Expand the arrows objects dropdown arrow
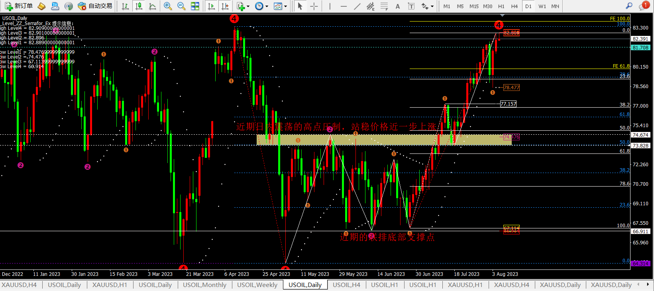This screenshot has width=654, height=291. 432,6
